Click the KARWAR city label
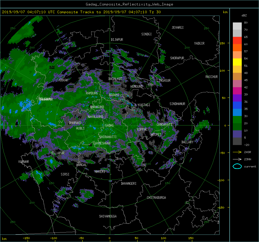This screenshot has width=259, height=242. point(24,162)
